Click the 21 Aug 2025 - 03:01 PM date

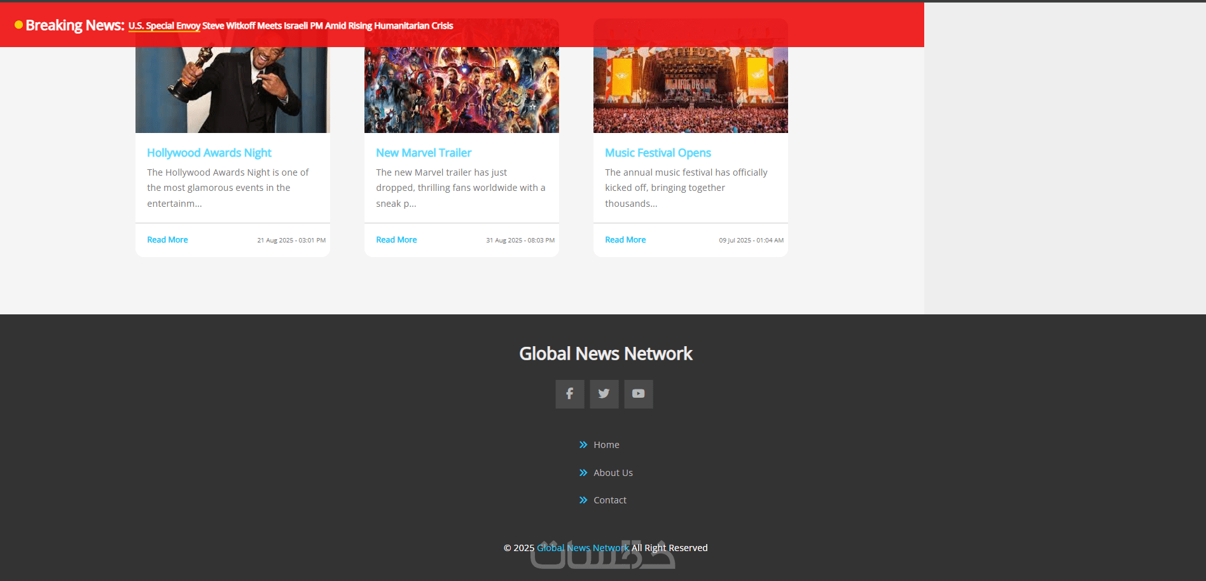[291, 241]
